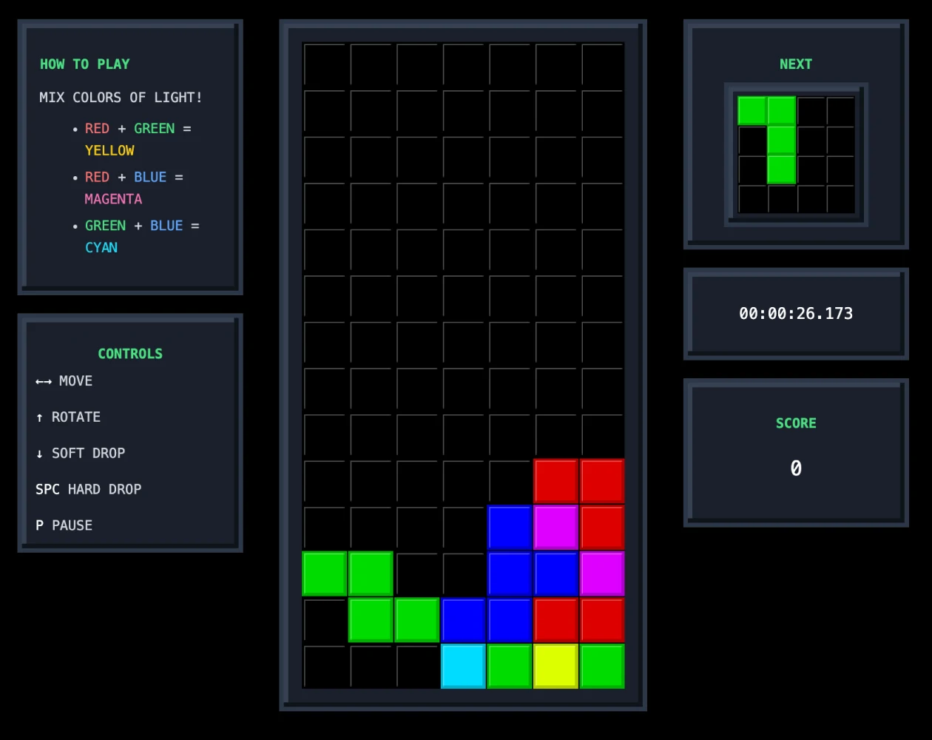Click the green block between cyan and yellow blocks

coord(510,666)
